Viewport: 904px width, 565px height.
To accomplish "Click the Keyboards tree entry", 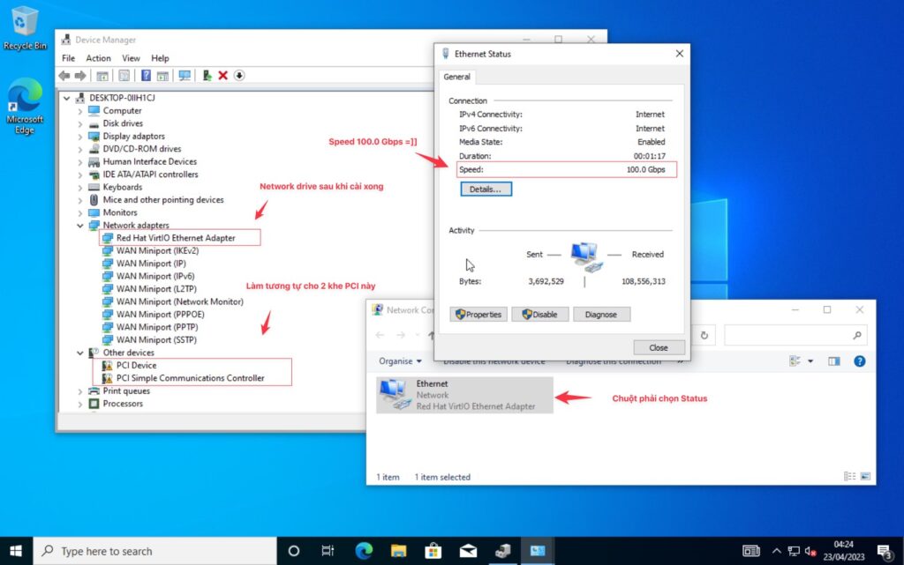I will pos(122,187).
